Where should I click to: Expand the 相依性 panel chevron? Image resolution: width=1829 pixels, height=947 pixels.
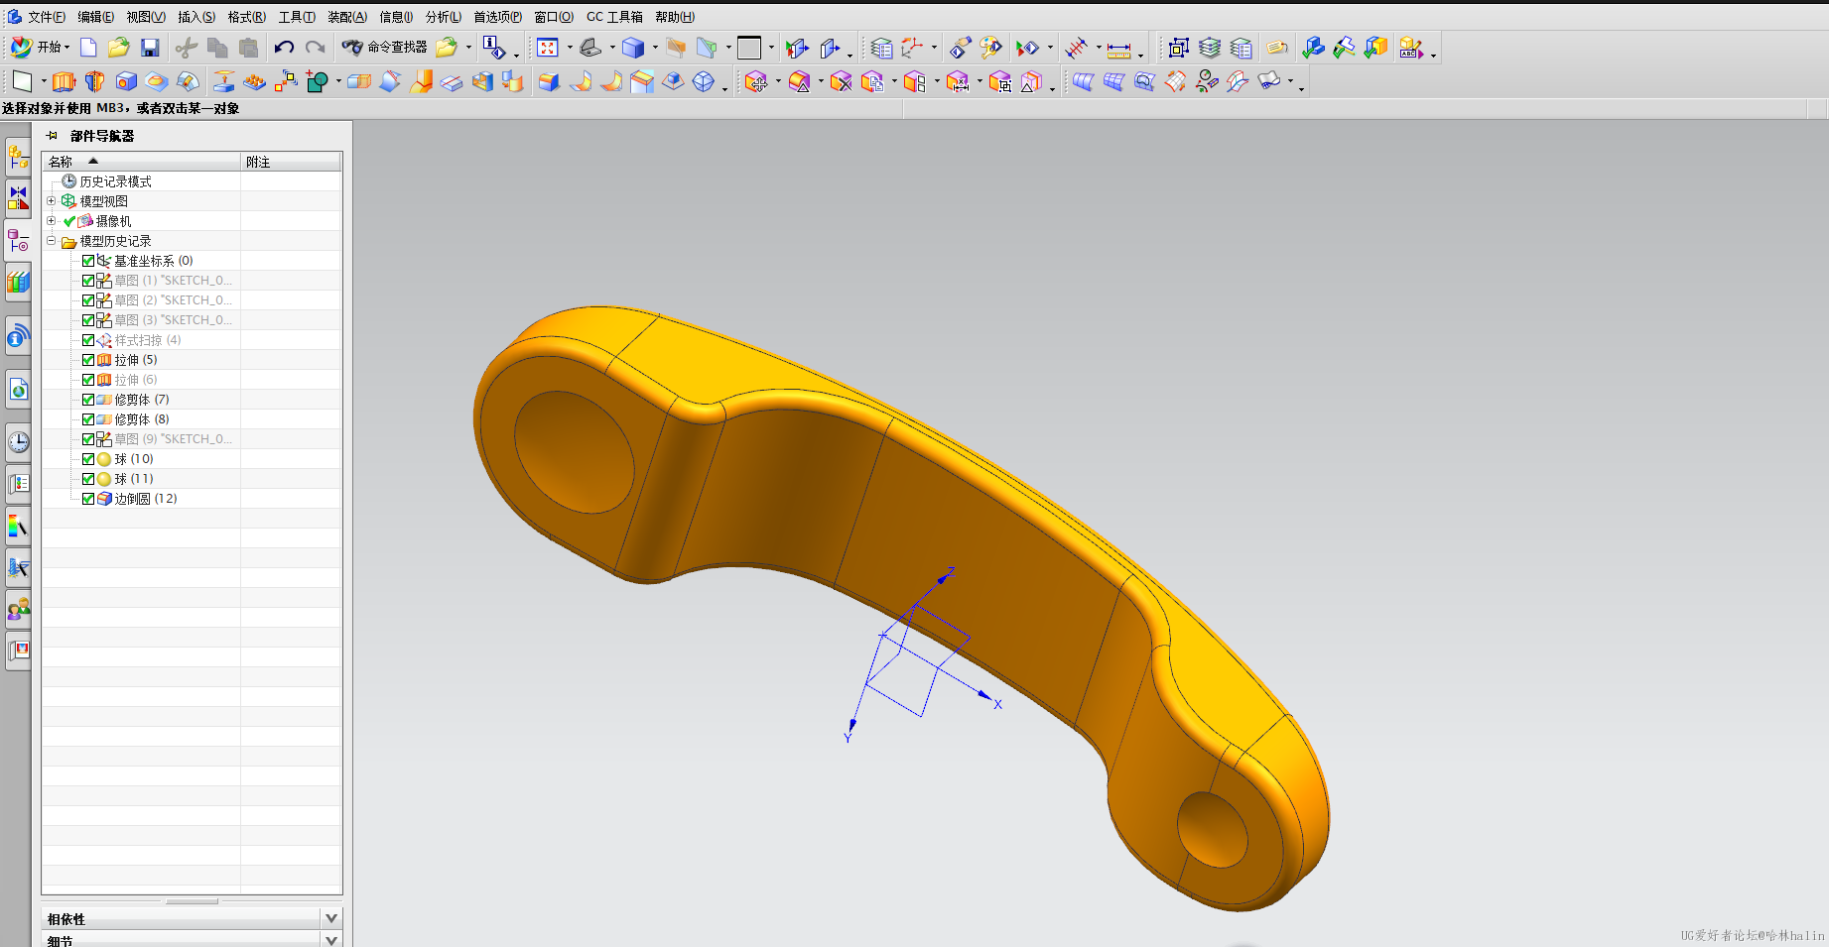click(331, 918)
